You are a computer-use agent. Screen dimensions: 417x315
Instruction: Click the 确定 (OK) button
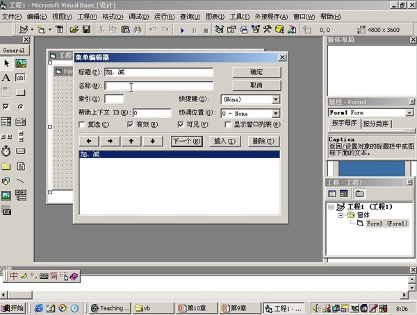point(256,71)
